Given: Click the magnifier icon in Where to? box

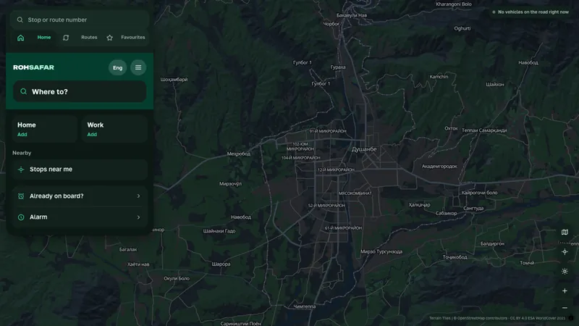Looking at the screenshot, I should (x=23, y=91).
